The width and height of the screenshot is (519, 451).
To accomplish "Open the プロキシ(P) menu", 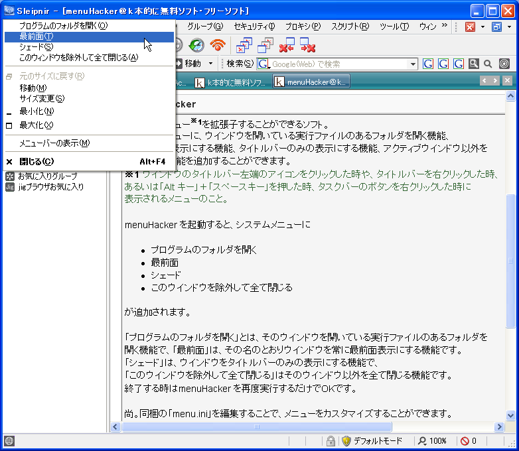I will [303, 26].
